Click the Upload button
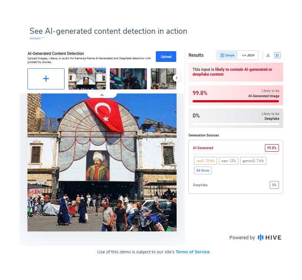 [166, 57]
